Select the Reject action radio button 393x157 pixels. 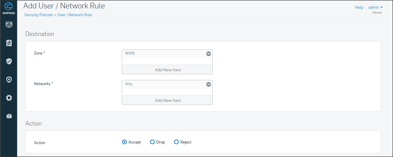(x=177, y=142)
